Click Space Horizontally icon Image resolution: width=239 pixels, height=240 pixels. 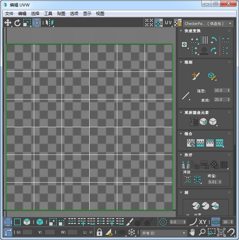226,40
